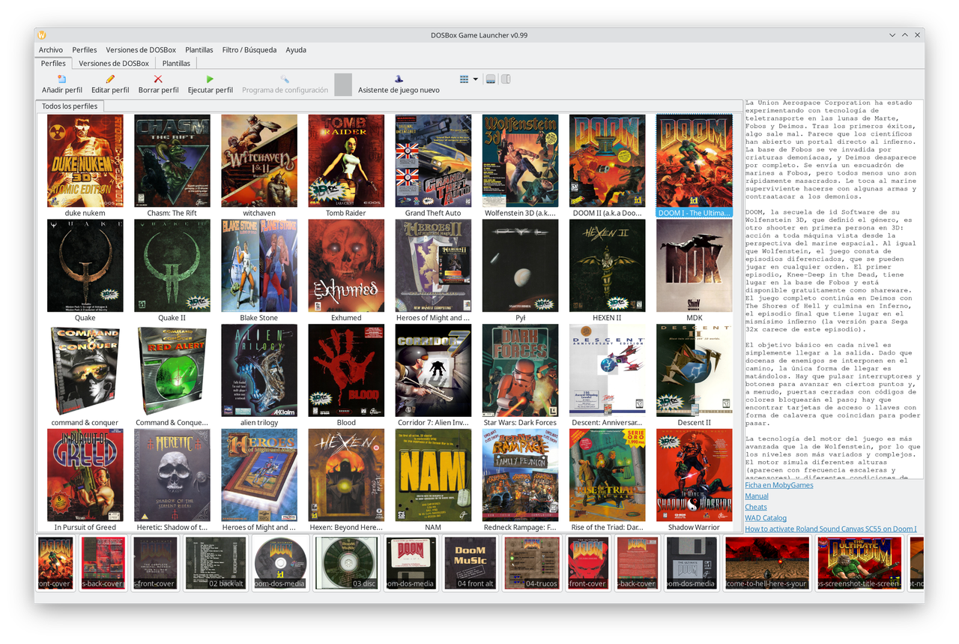Image resolution: width=959 pixels, height=644 pixels.
Task: Open the Ficha en MobyGames link
Action: pos(779,485)
